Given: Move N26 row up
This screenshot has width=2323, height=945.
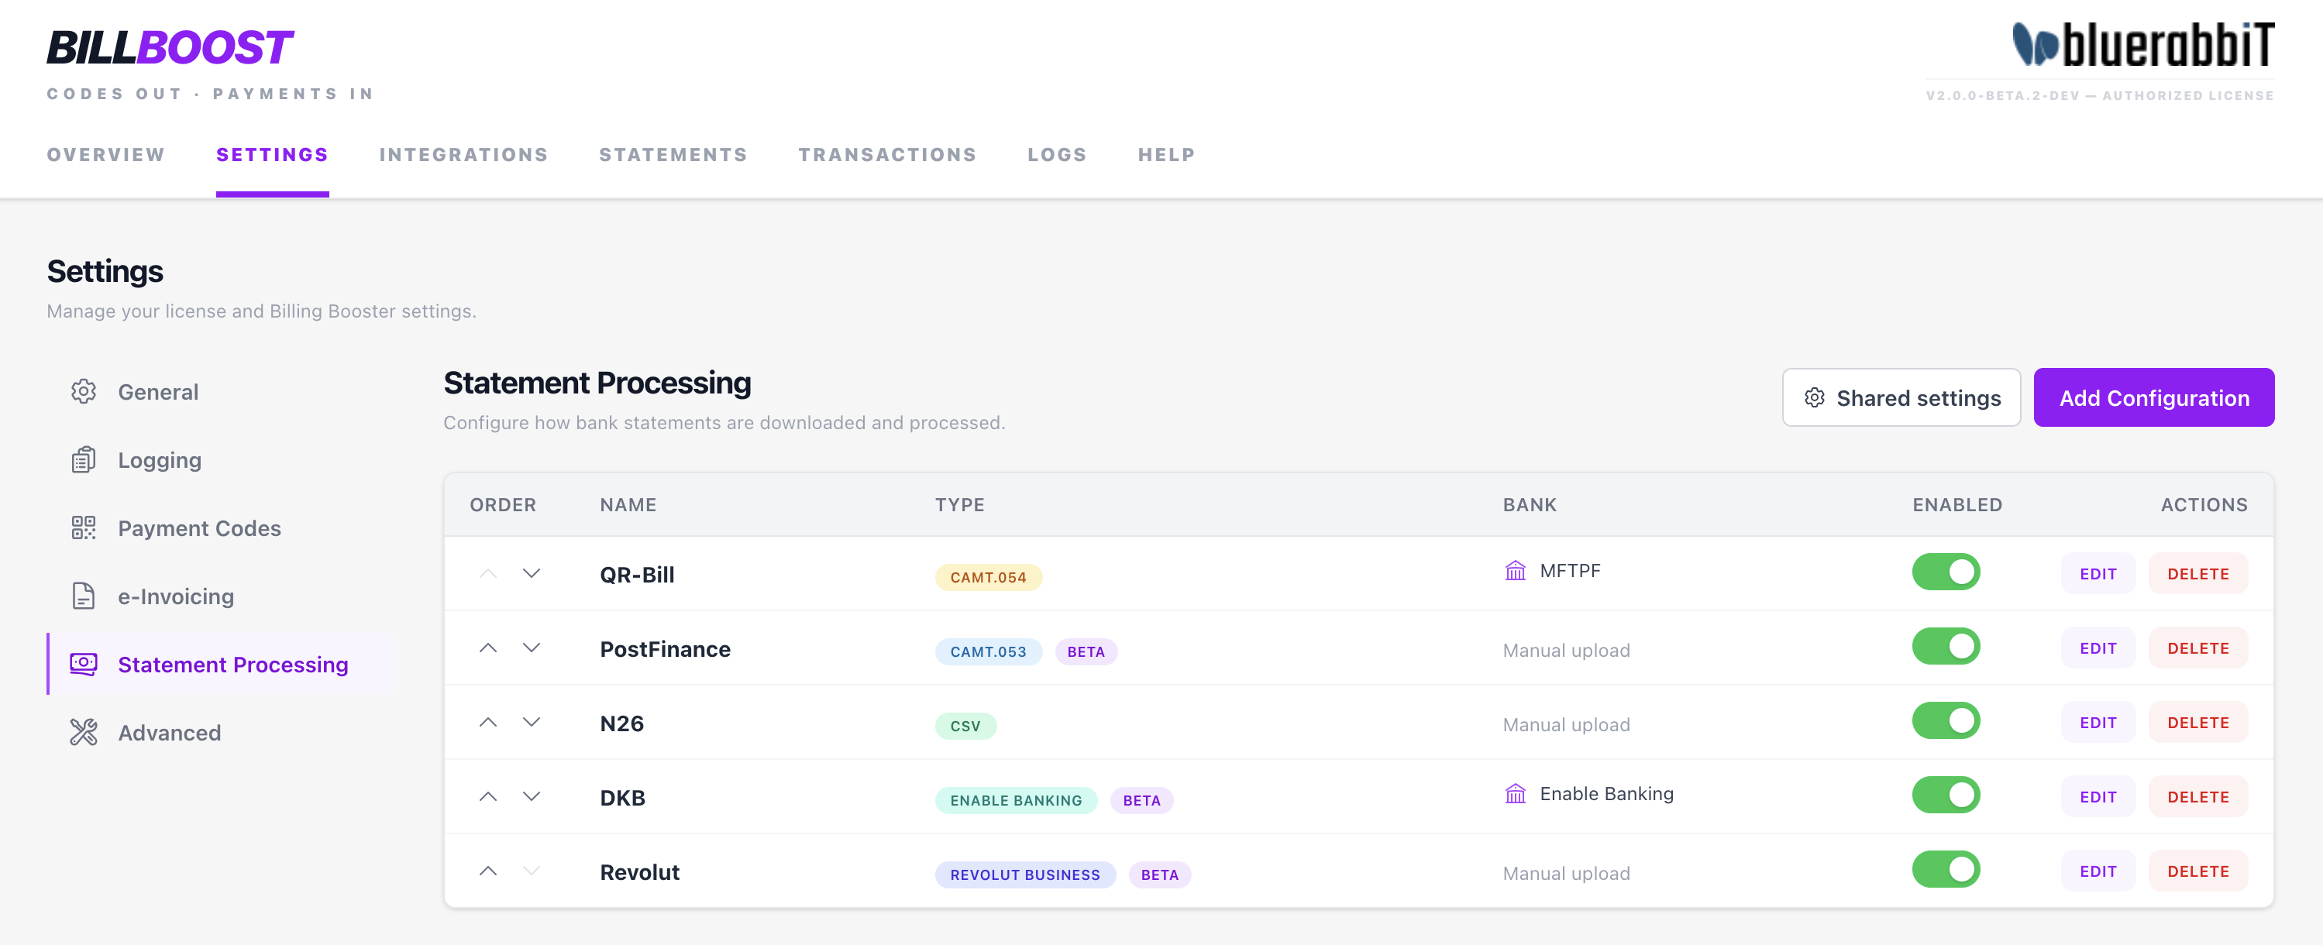Looking at the screenshot, I should tap(488, 722).
